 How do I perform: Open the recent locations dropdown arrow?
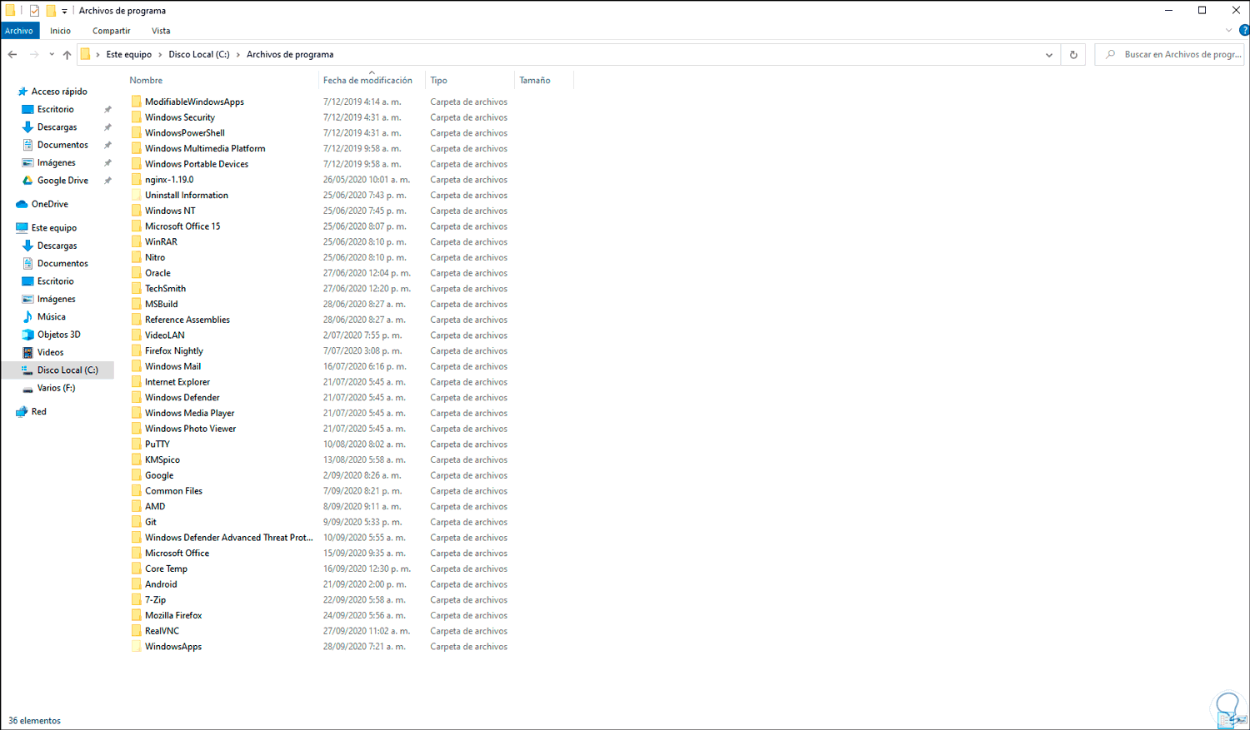(x=52, y=55)
